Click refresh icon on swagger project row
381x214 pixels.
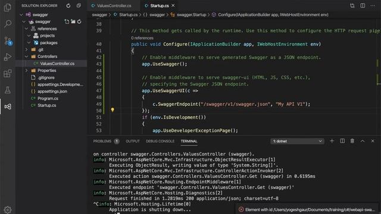tap(79, 21)
